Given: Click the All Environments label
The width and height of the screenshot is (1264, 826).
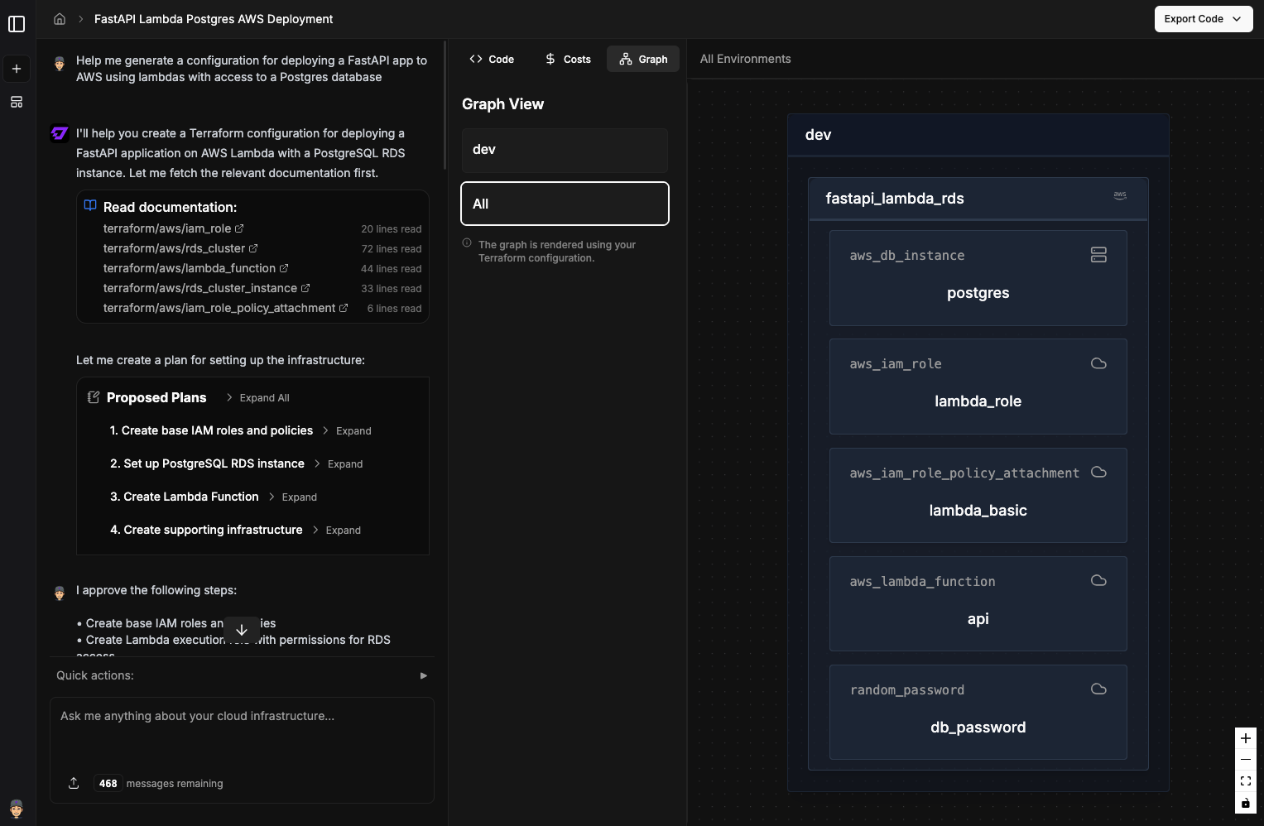Looking at the screenshot, I should click(x=745, y=59).
